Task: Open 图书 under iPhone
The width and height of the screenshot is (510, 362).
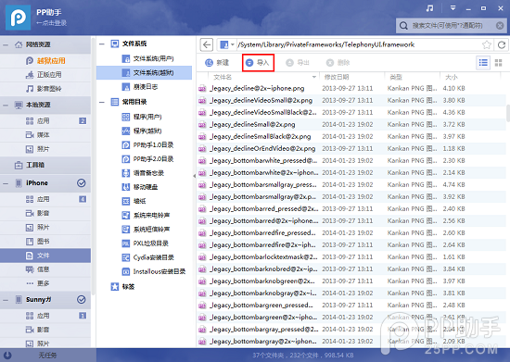Action: [x=45, y=242]
